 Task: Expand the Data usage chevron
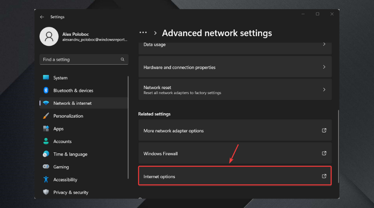(324, 45)
